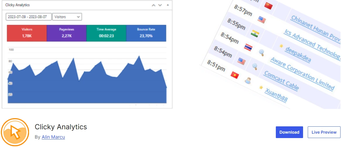
Task: Click the 80 label on chart axis
Action: click(10, 61)
